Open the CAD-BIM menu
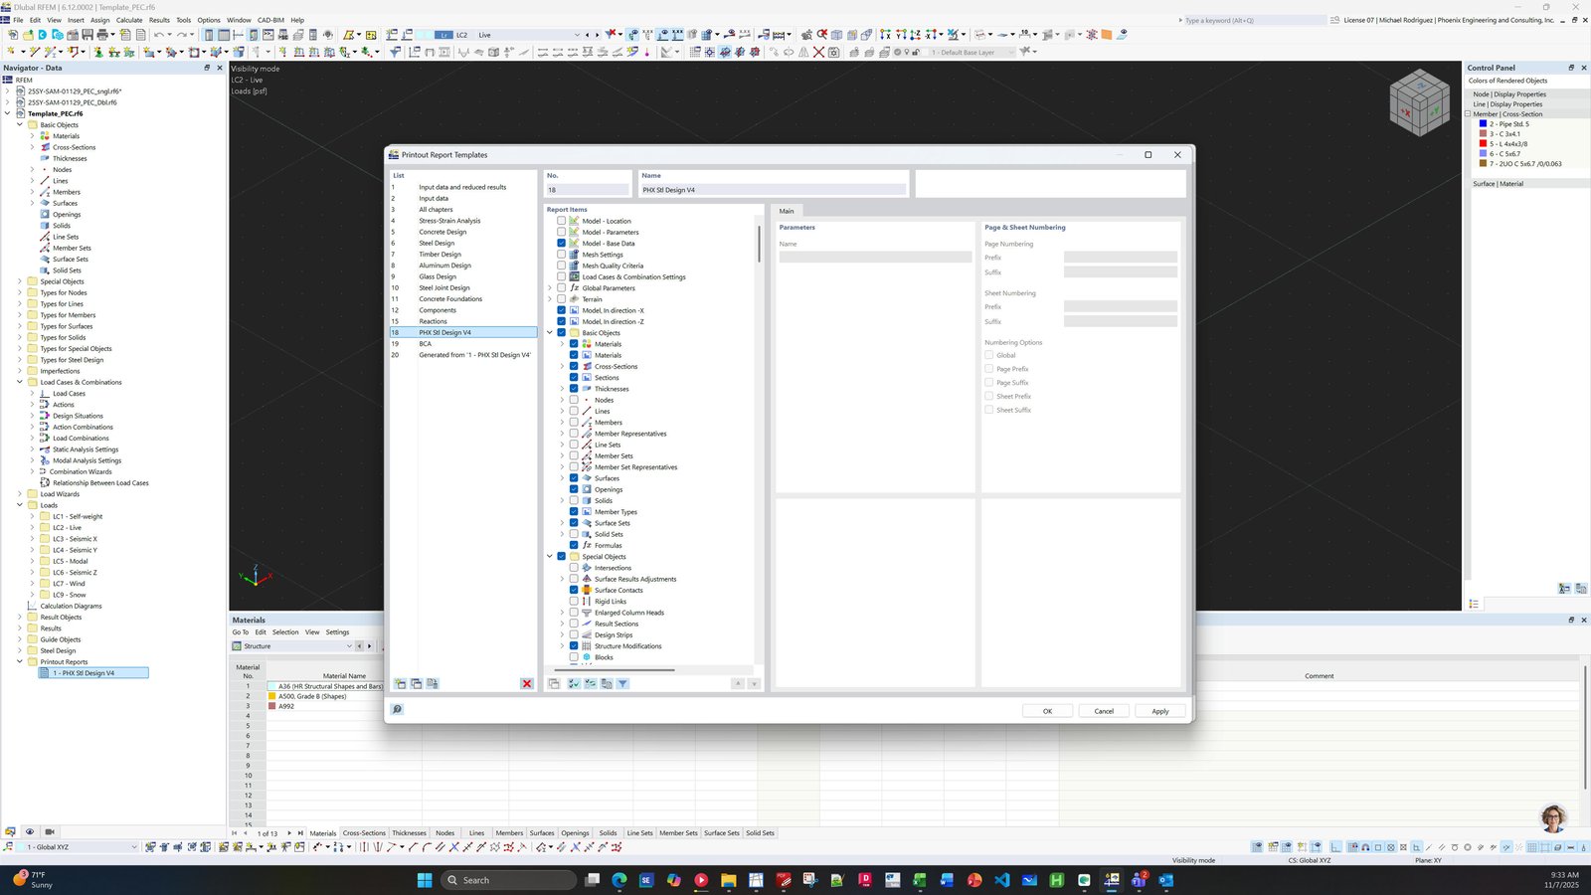Image resolution: width=1591 pixels, height=895 pixels. pos(270,20)
